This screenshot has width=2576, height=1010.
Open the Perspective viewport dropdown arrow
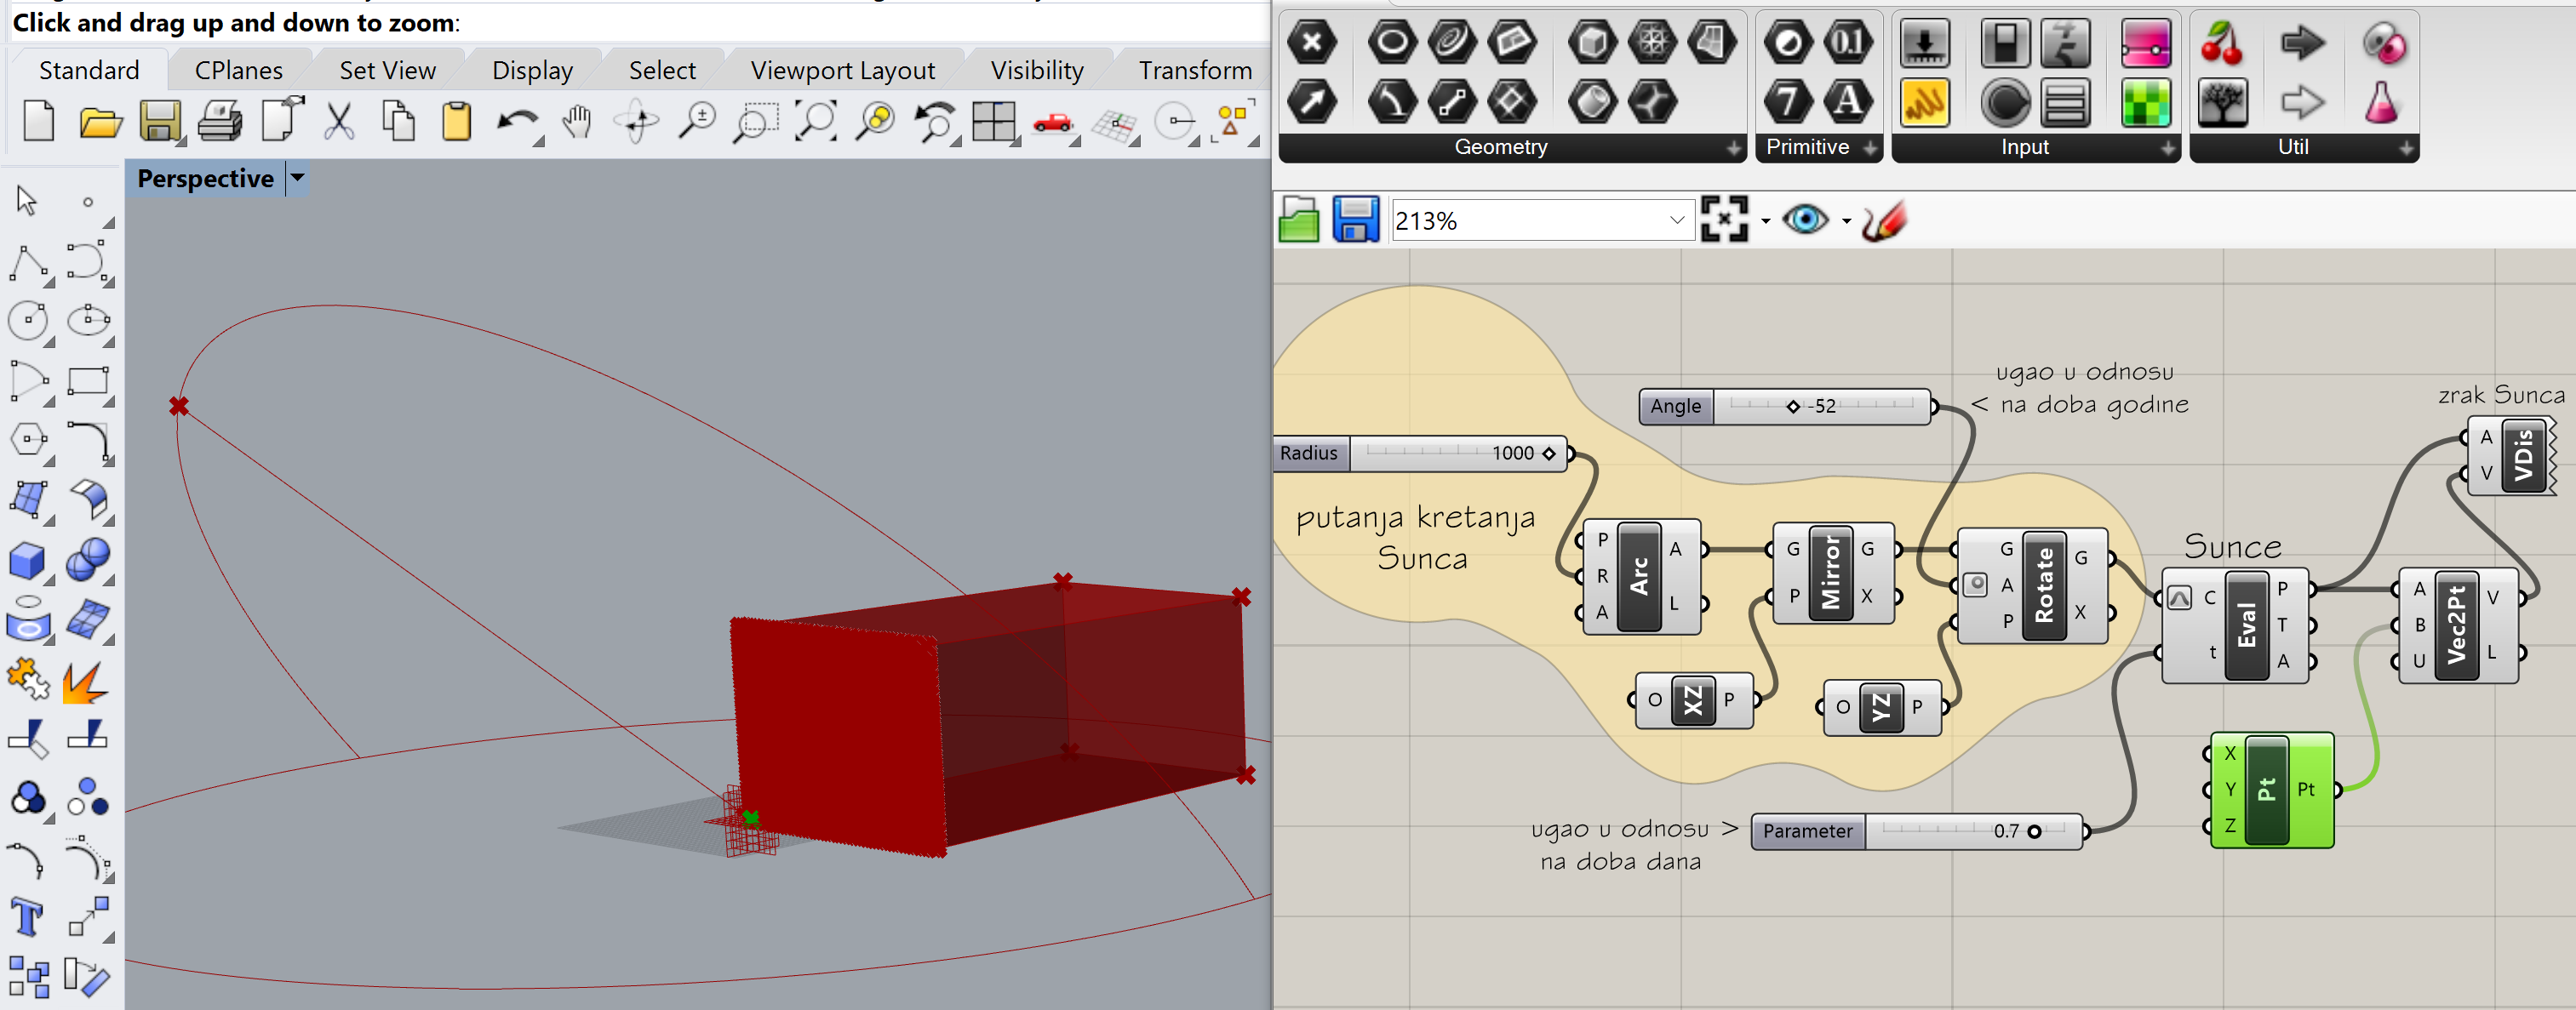click(297, 179)
